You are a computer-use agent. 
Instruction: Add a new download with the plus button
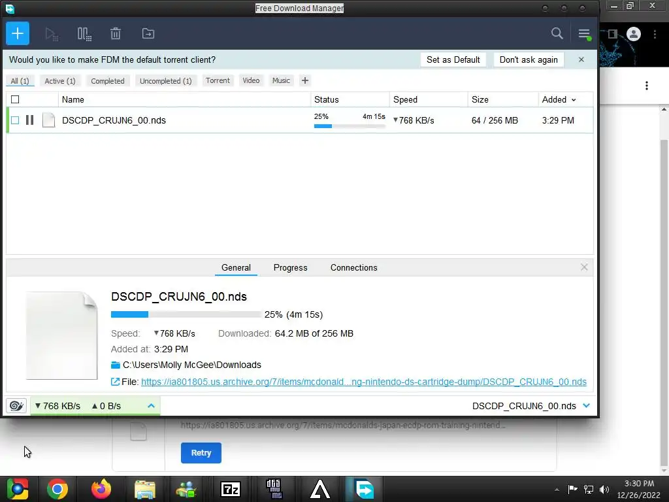click(18, 33)
